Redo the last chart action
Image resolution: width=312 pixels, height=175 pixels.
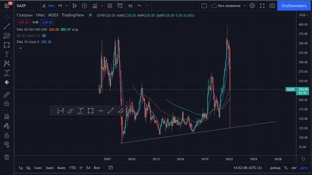147,6
